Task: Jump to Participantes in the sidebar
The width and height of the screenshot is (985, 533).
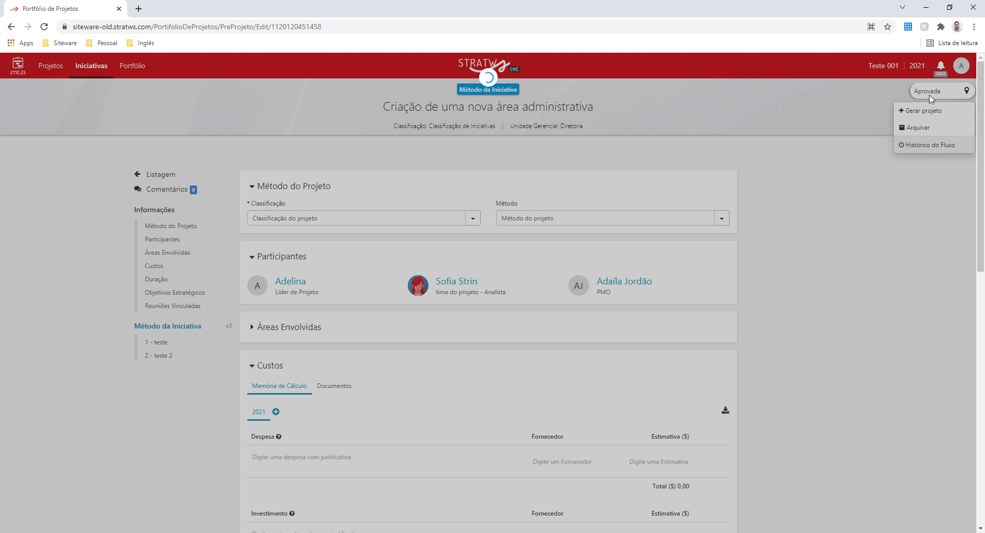Action: click(x=162, y=239)
